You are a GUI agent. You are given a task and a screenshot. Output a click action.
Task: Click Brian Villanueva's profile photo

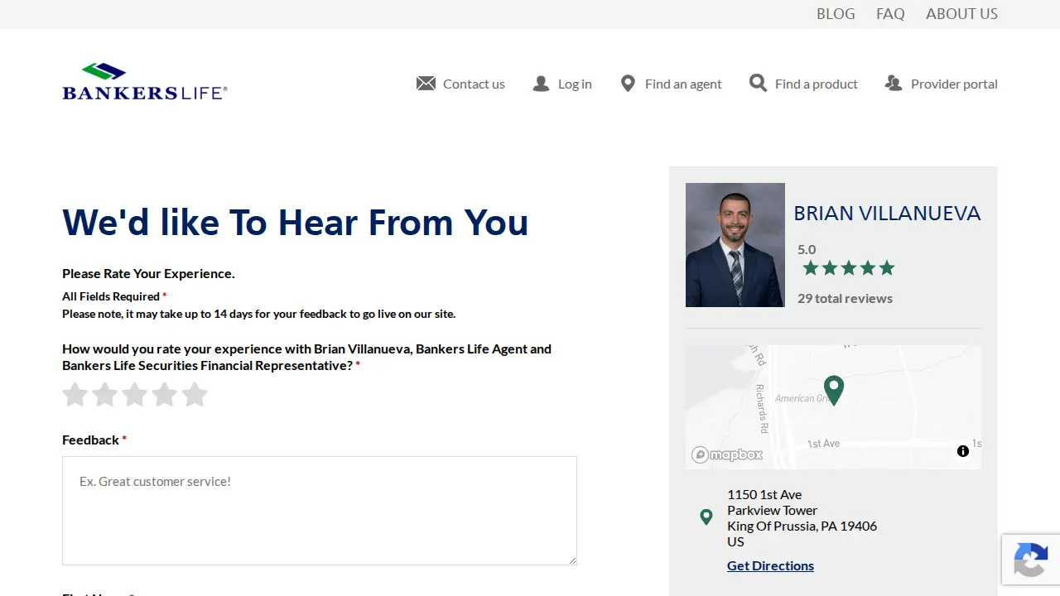(x=735, y=245)
